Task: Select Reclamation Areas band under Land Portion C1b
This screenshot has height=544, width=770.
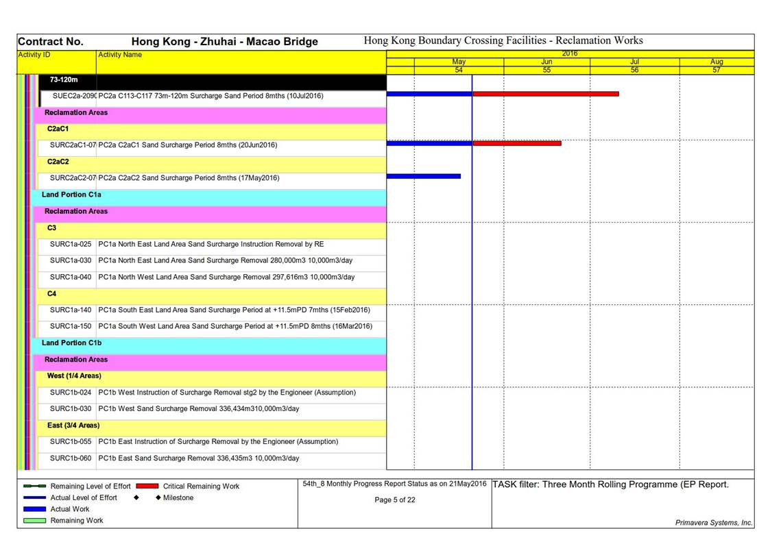Action: click(x=210, y=362)
